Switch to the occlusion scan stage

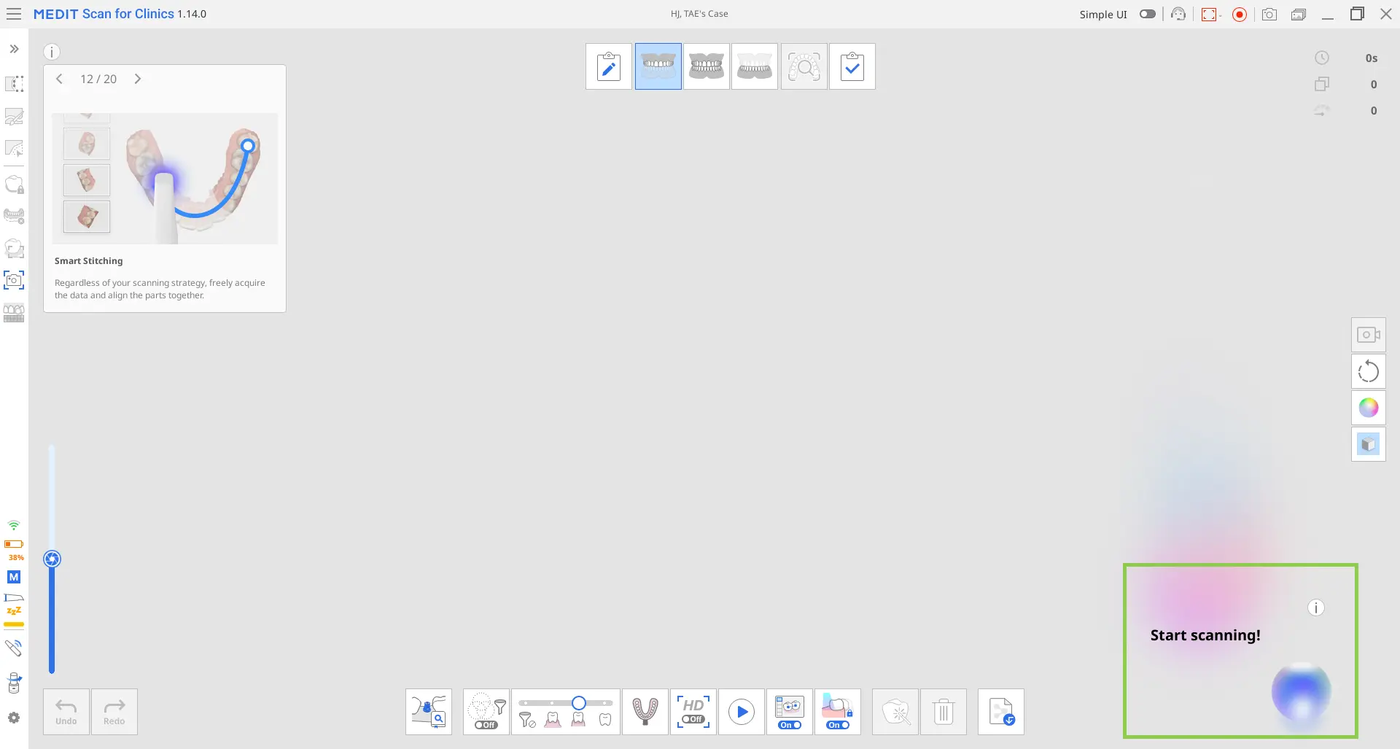click(x=707, y=66)
